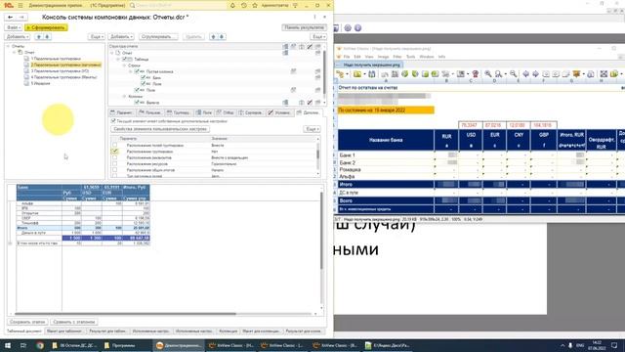Move structure element down in structure toolbar
This screenshot has width=625, height=352.
click(x=222, y=37)
